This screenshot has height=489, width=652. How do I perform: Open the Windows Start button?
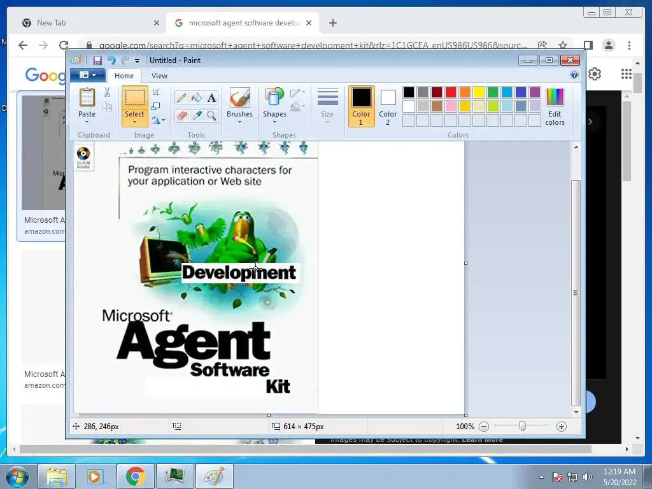(17, 476)
